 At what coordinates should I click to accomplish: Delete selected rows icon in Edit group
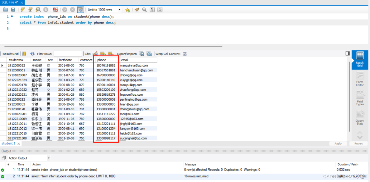tap(111, 54)
